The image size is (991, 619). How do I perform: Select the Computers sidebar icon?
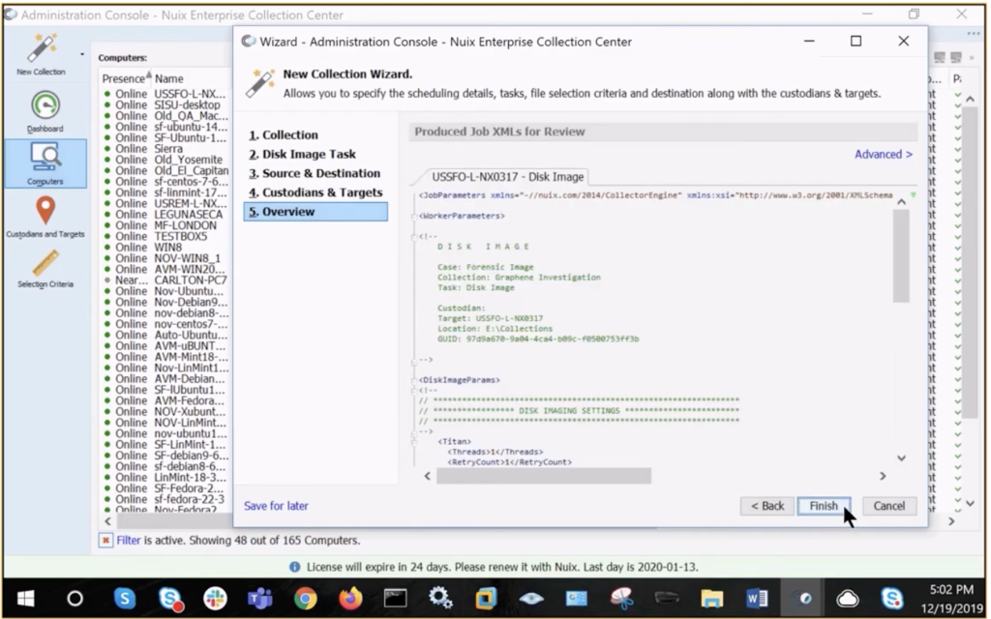point(45,158)
